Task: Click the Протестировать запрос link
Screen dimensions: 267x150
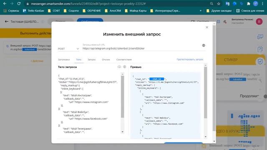Action: point(190,59)
